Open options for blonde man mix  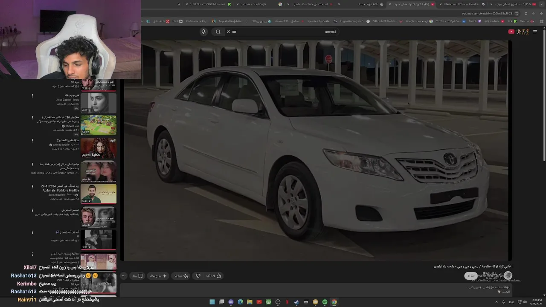click(32, 210)
